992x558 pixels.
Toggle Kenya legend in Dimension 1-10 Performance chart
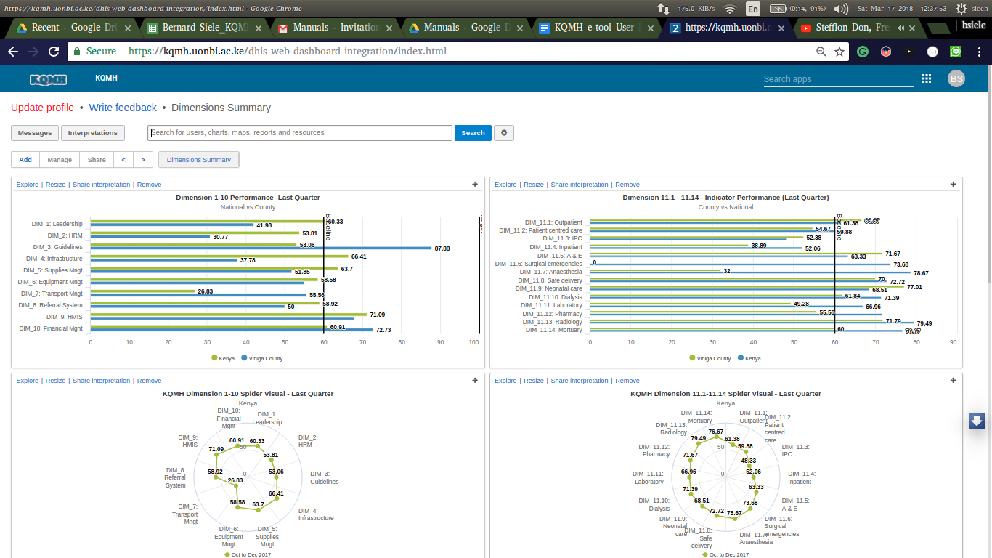pos(223,358)
